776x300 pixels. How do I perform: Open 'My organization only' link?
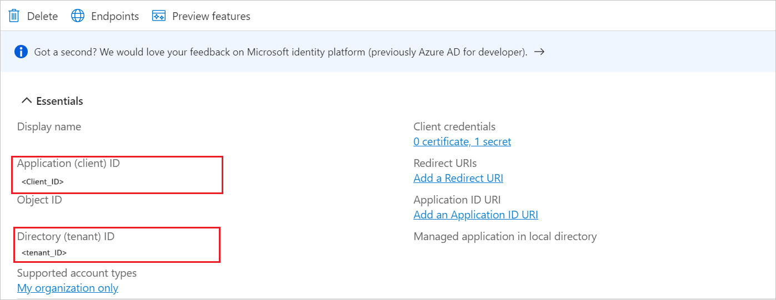click(68, 288)
